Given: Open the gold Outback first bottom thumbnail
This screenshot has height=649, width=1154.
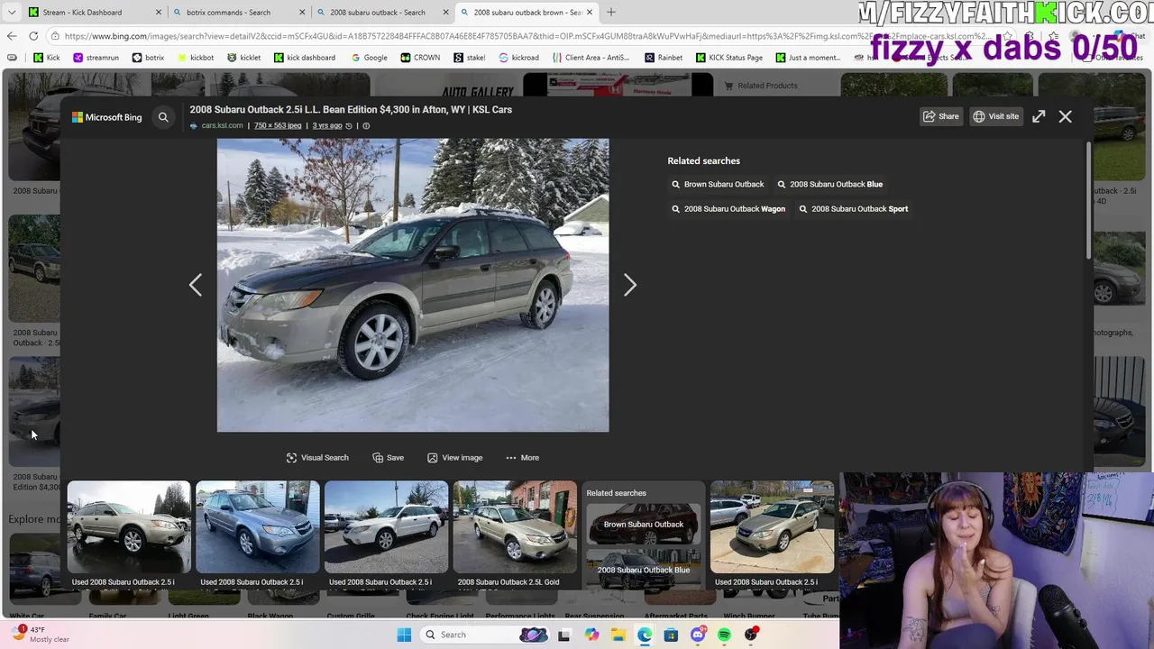Looking at the screenshot, I should [x=129, y=527].
